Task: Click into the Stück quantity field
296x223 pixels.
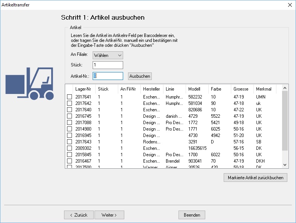Action: click(x=108, y=65)
